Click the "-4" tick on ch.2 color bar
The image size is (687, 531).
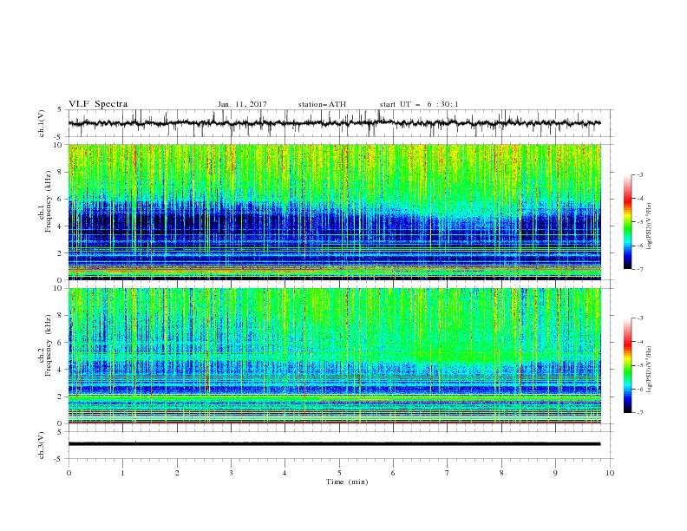tap(640, 342)
